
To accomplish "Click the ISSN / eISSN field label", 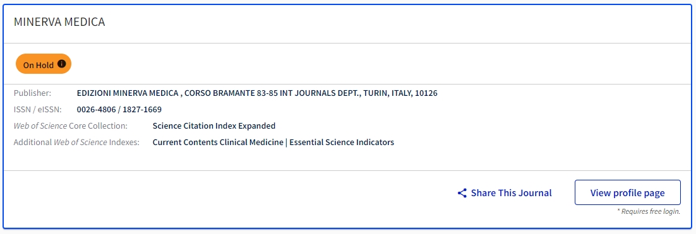I will coord(38,110).
